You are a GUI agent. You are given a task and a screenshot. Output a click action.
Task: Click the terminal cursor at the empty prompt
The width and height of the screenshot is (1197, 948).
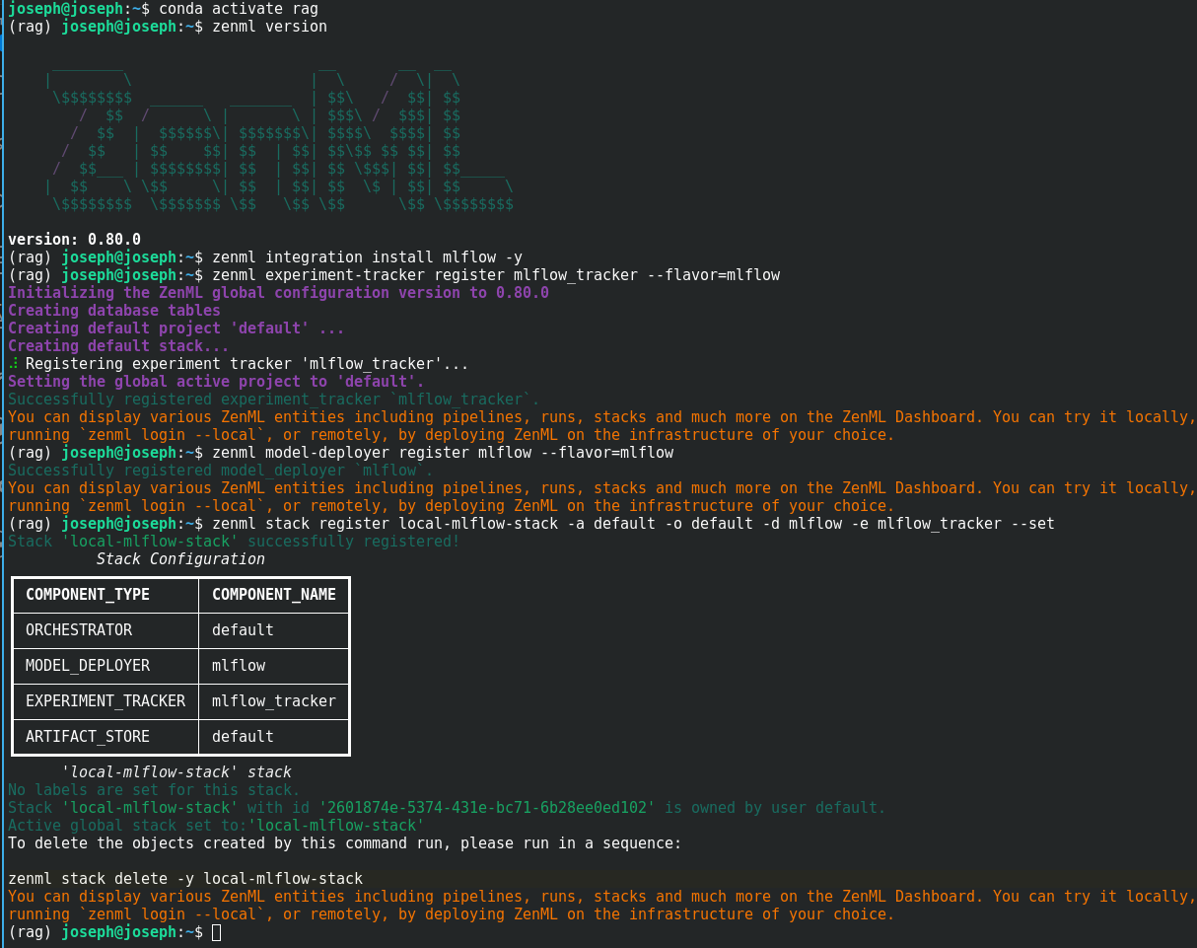[217, 932]
